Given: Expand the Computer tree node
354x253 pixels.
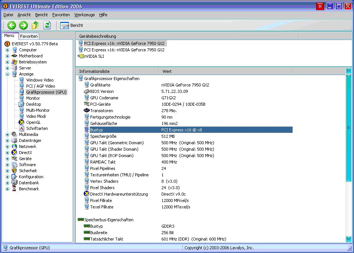Looking at the screenshot, I should pyautogui.click(x=8, y=50).
